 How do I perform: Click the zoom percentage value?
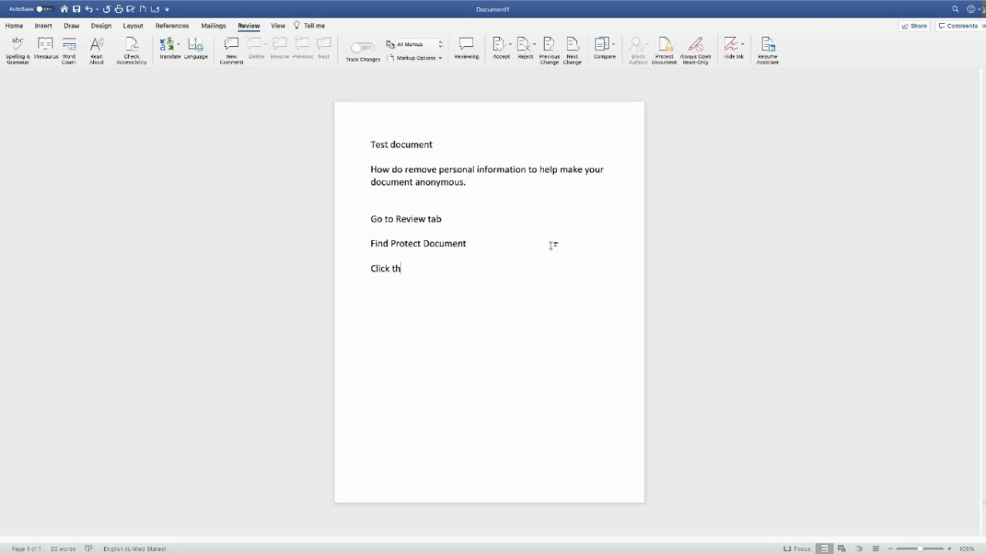(968, 549)
